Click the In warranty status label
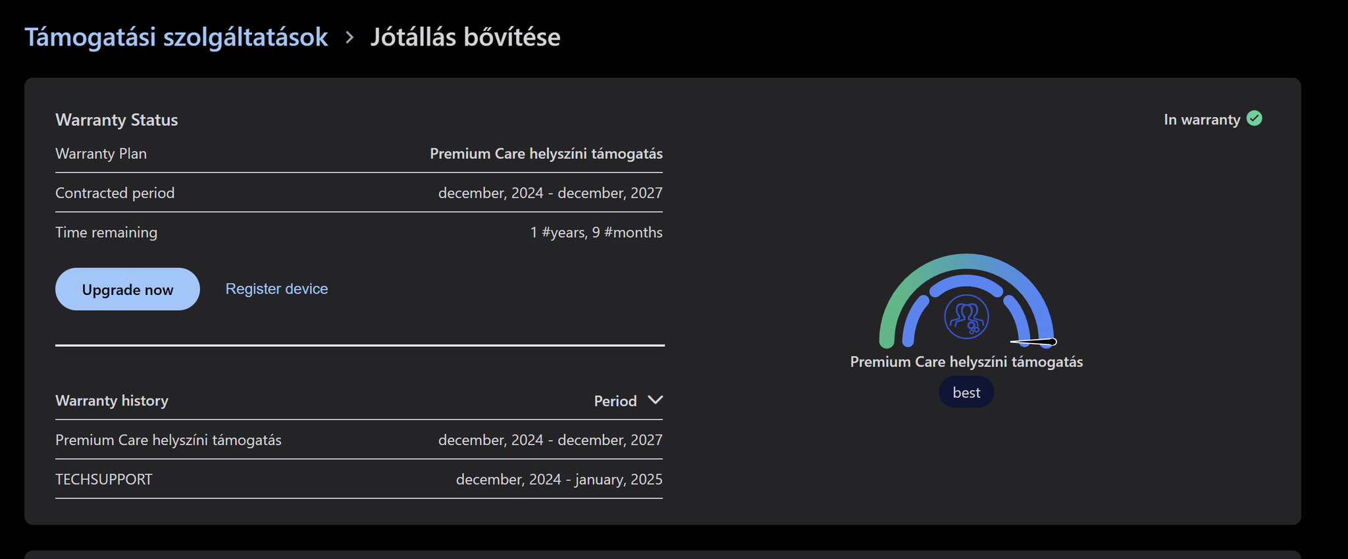 coord(1201,120)
